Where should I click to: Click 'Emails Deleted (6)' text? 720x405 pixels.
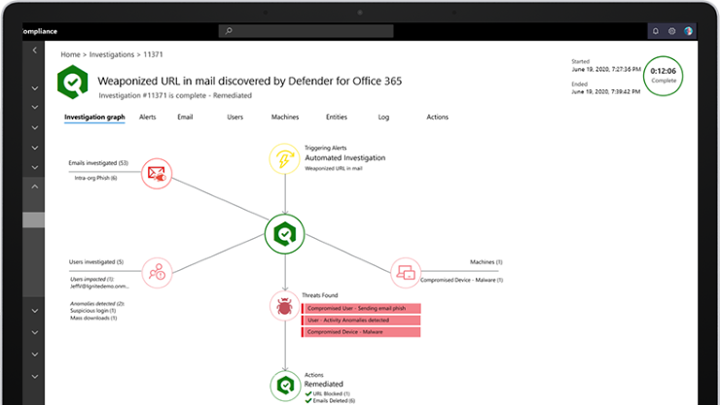(334, 400)
